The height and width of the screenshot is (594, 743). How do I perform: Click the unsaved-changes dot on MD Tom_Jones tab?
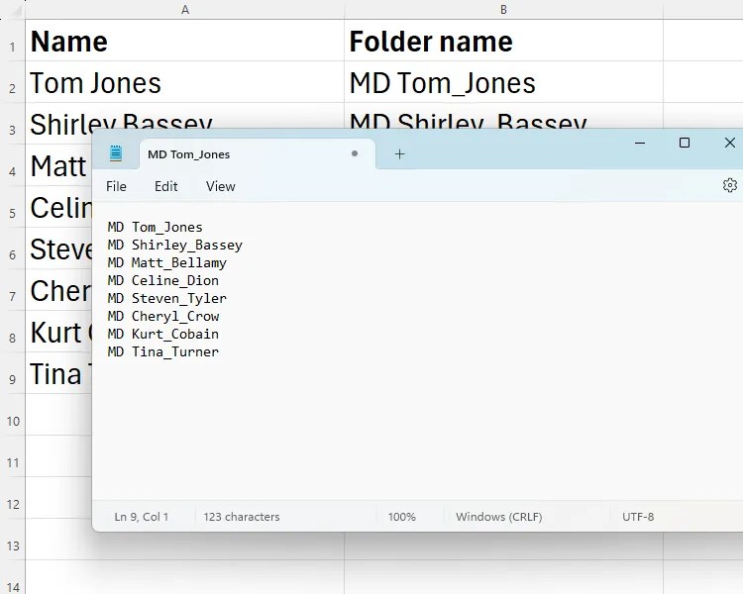pyautogui.click(x=355, y=153)
